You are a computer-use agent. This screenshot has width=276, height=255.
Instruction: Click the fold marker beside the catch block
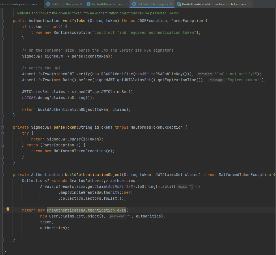[x=2, y=145]
